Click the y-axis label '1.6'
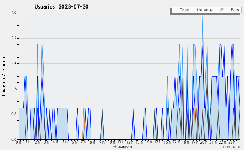Viewport: 244px width, 150px height. 14,89
